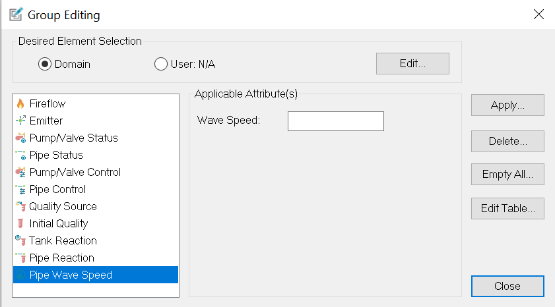Click the Pump/Valve Control icon
555x307 pixels.
[20, 172]
